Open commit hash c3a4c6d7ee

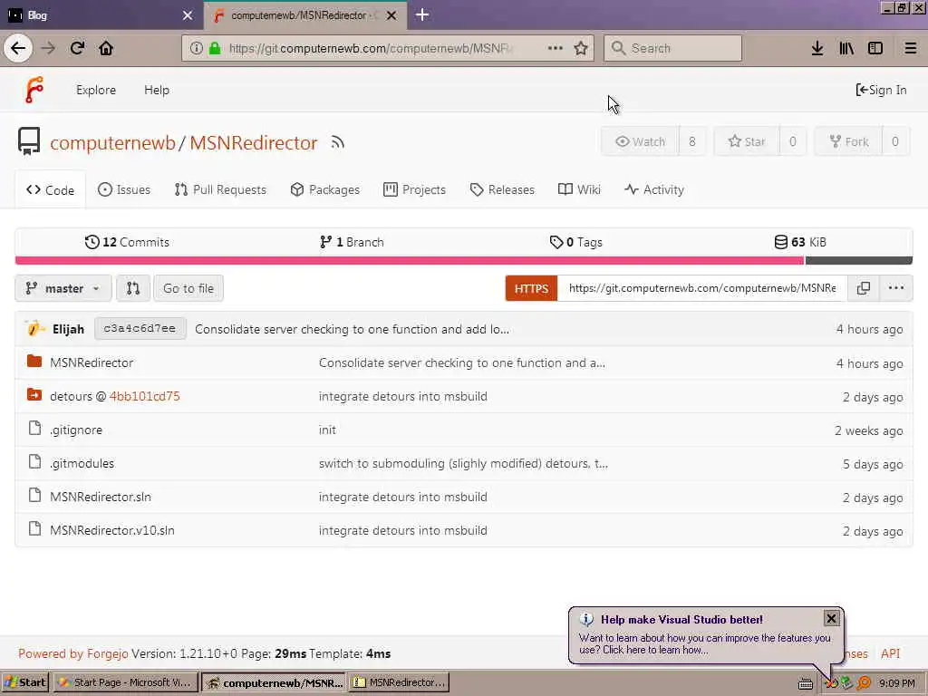click(140, 328)
